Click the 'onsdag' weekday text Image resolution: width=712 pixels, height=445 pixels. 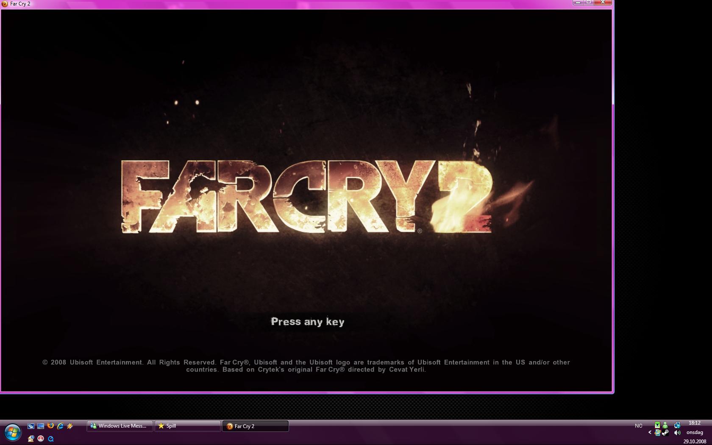[695, 432]
